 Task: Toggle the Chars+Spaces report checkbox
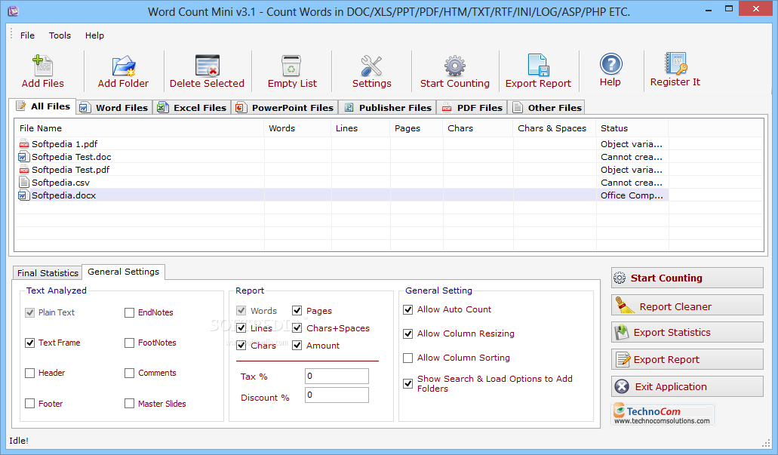(x=297, y=328)
